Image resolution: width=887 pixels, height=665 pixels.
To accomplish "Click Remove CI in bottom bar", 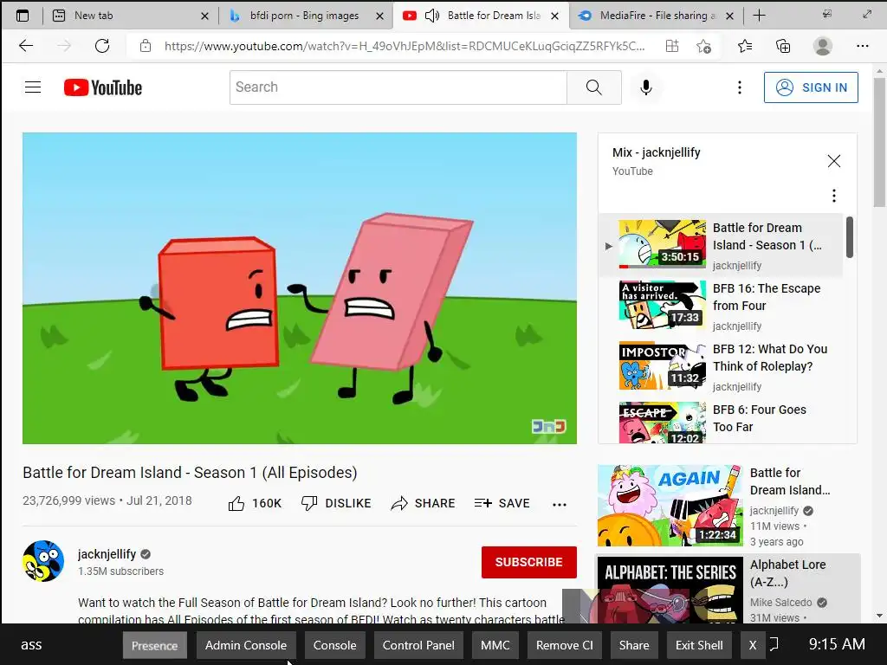I will pos(565,645).
